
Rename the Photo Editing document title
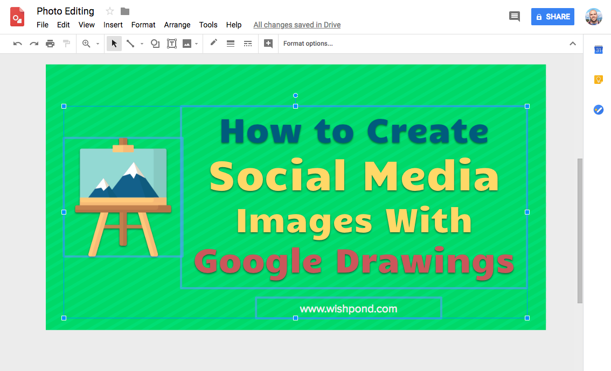tap(66, 11)
